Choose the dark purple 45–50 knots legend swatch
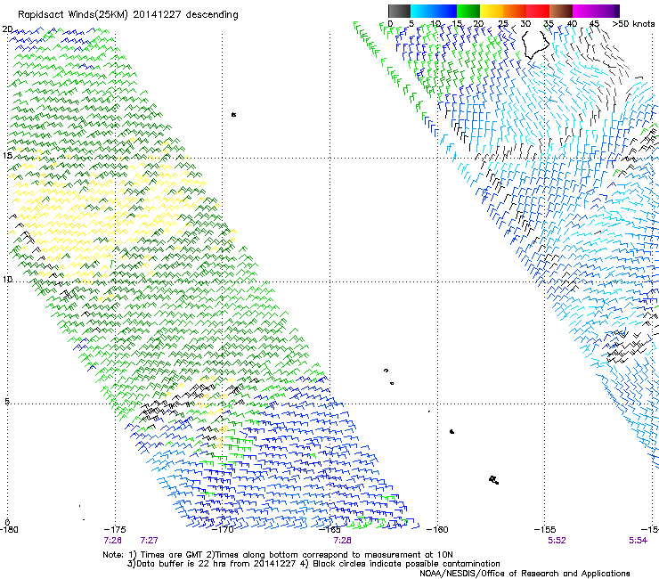This screenshot has height=579, width=659. coord(607,11)
